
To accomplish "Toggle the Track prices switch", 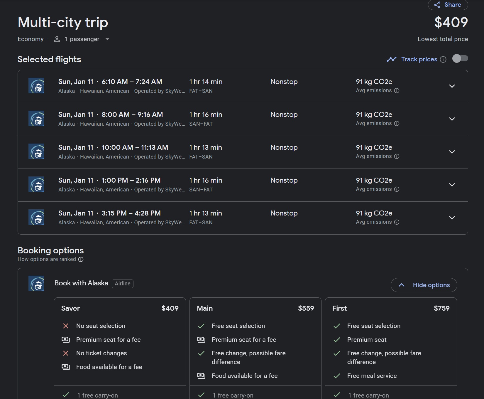I will point(460,59).
